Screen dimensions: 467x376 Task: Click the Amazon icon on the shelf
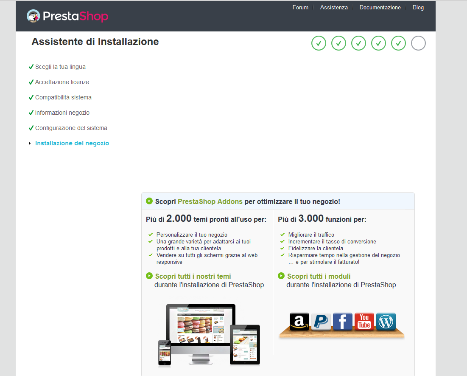299,321
